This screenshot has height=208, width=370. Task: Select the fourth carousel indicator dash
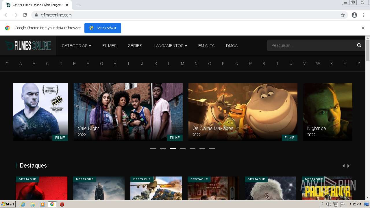[183, 148]
